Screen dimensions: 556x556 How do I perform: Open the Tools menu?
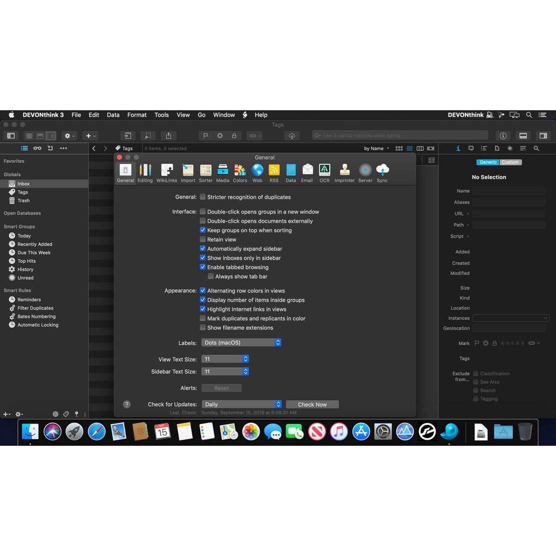pyautogui.click(x=161, y=115)
